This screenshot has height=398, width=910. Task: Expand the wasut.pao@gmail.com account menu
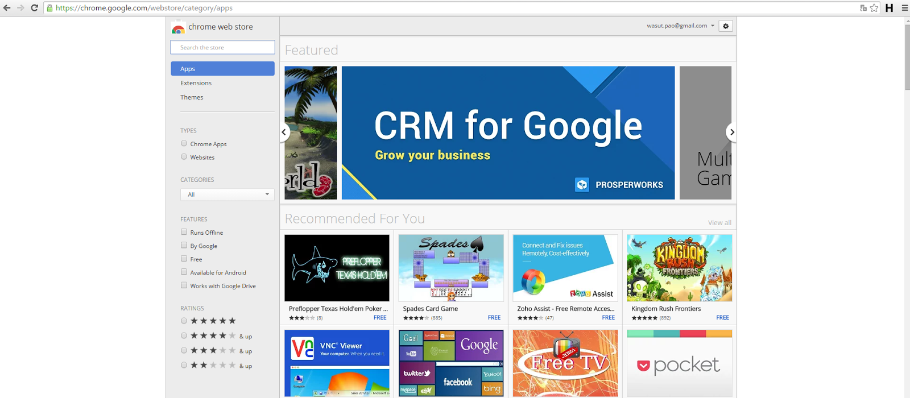(680, 26)
